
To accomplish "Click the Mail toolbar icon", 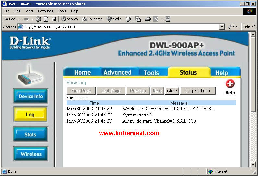I will click(x=138, y=19).
